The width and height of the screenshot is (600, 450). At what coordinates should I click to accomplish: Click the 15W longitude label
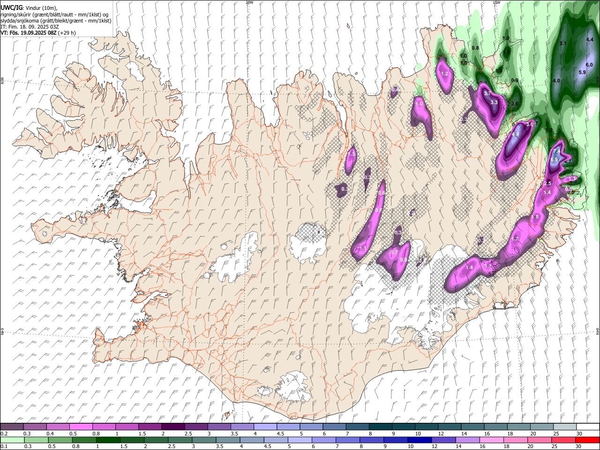[496, 2]
